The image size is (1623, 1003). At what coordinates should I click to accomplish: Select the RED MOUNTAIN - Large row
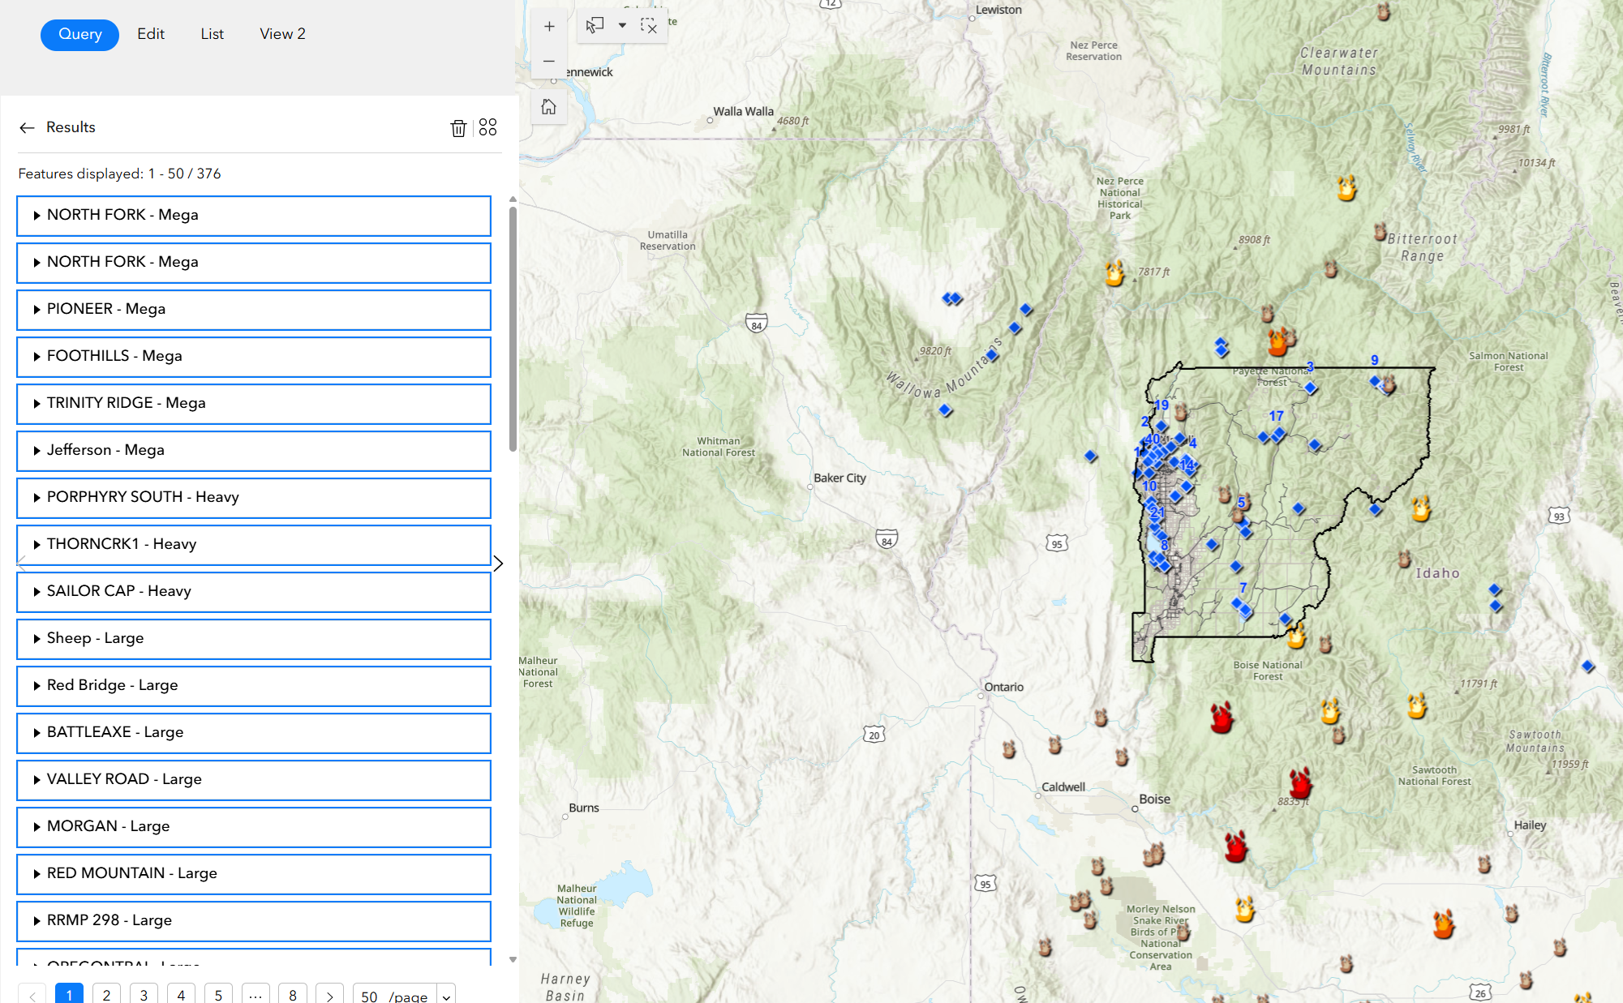click(x=254, y=874)
